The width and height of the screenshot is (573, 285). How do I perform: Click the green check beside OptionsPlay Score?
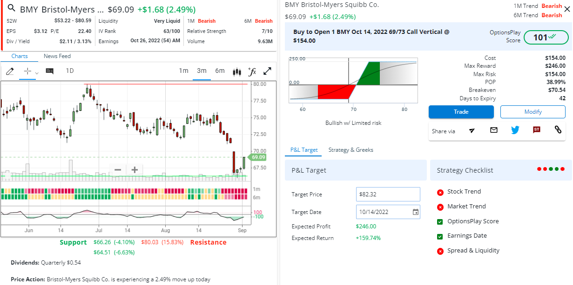click(x=440, y=222)
